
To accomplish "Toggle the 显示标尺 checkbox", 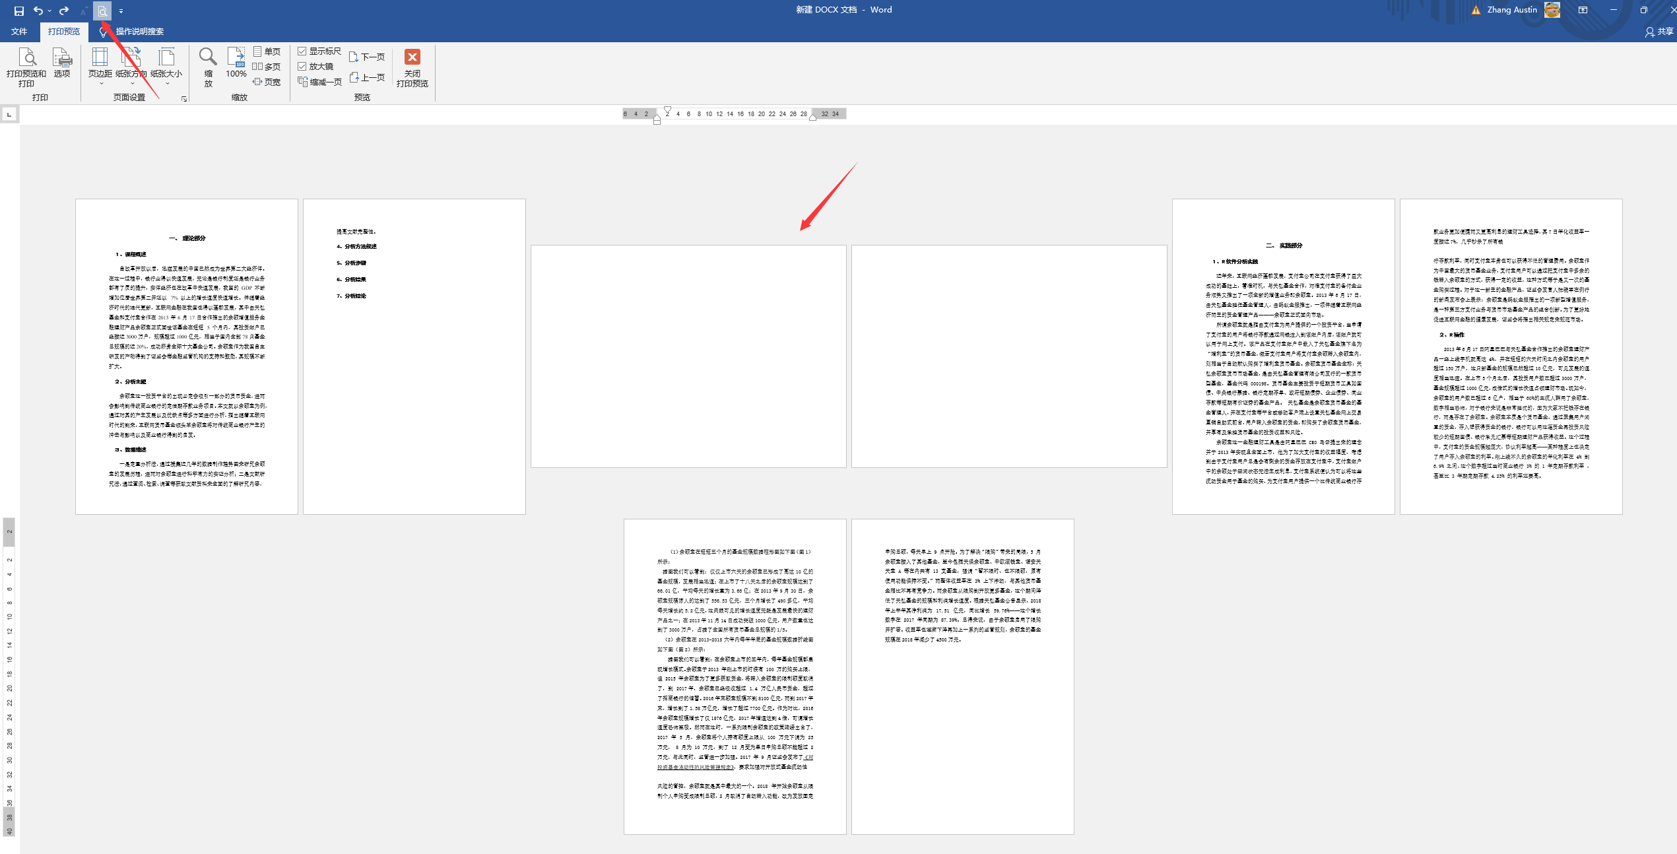I will click(x=302, y=51).
